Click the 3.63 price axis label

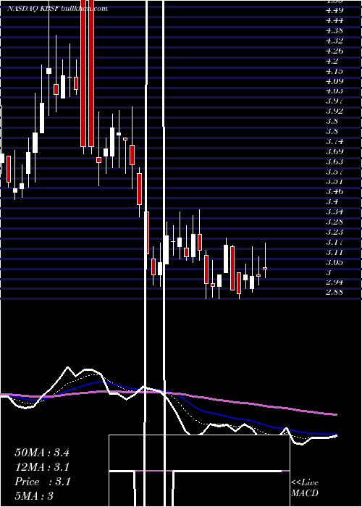click(334, 162)
